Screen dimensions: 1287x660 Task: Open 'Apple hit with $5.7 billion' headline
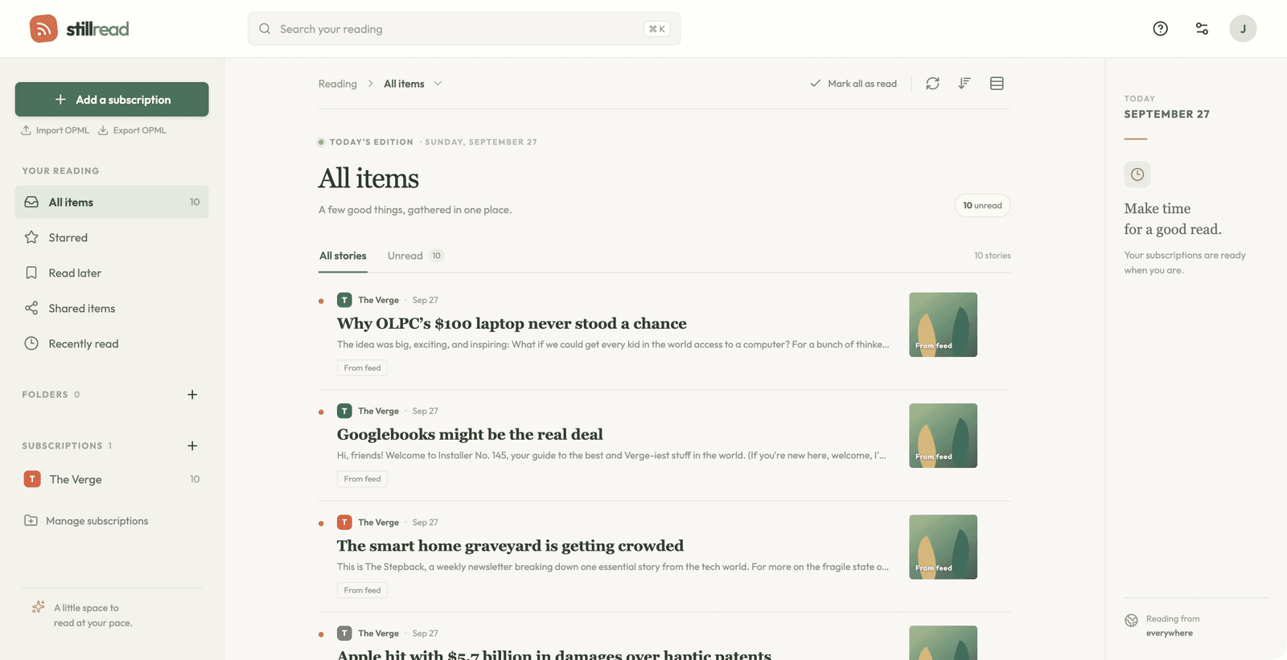(554, 654)
